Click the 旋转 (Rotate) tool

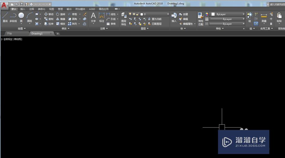[x=61, y=14]
